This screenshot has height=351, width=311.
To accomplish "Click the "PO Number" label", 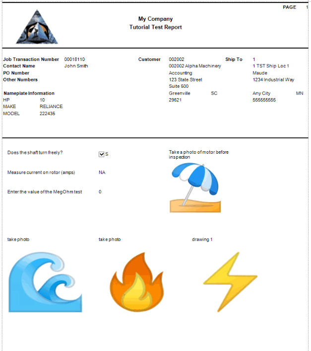I will [x=16, y=73].
